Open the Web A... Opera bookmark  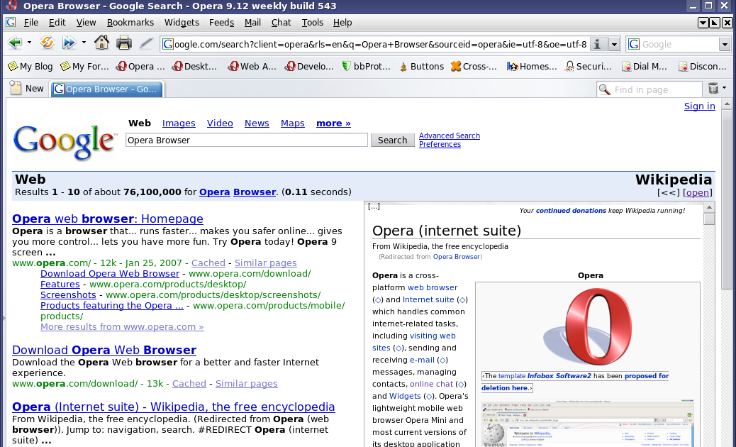pos(252,66)
